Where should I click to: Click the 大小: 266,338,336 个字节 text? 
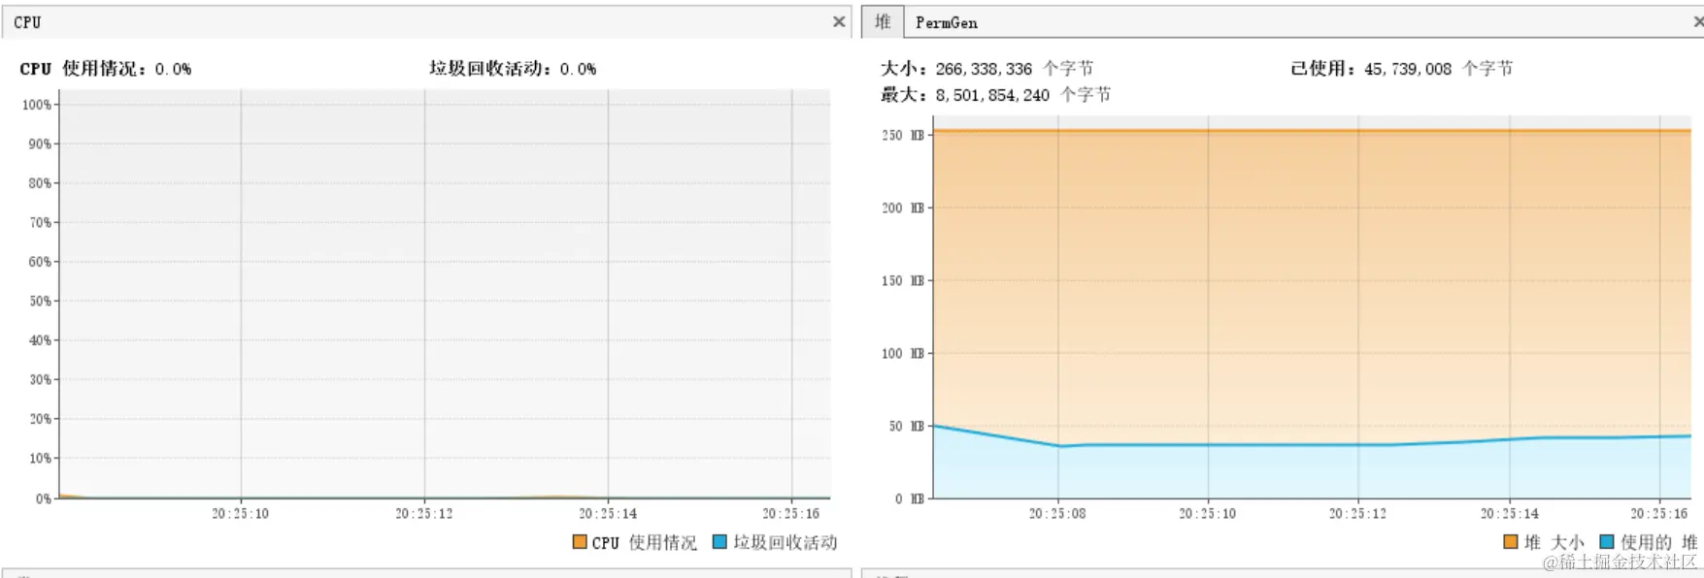pyautogui.click(x=986, y=69)
